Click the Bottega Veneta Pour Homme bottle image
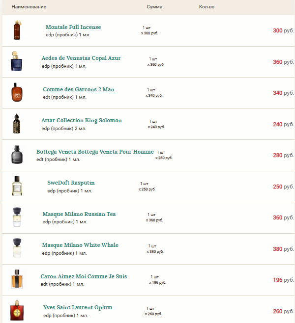 [x=17, y=155]
